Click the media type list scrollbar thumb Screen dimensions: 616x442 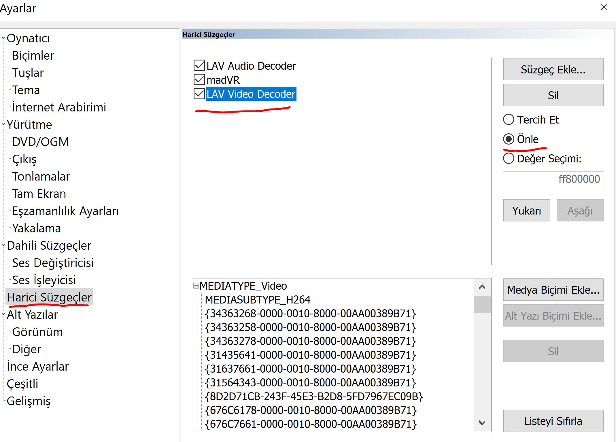(482, 305)
